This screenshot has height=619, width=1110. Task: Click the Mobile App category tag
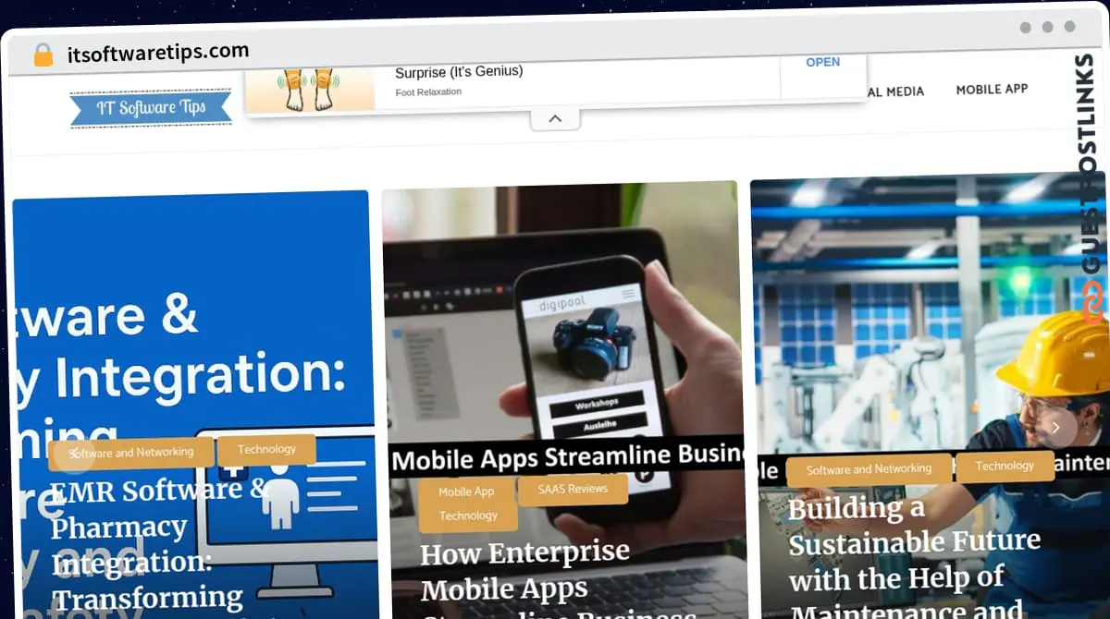466,492
